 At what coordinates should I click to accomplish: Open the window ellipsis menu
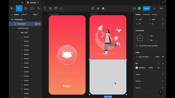(163, 3)
